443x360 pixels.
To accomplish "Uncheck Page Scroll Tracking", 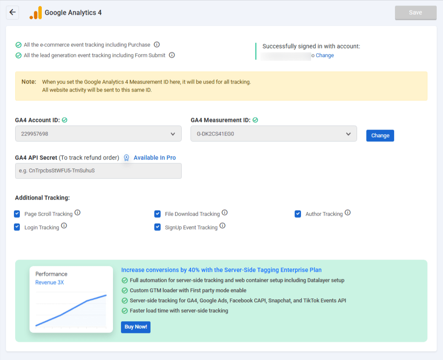I will (17, 214).
